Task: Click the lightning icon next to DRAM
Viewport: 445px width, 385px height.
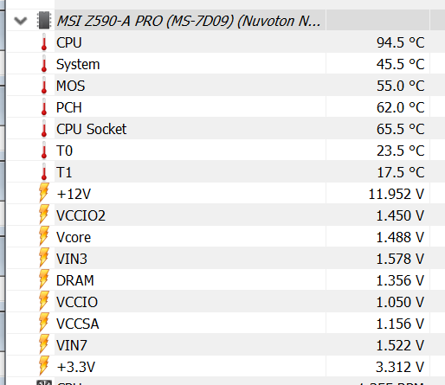Action: (44, 279)
